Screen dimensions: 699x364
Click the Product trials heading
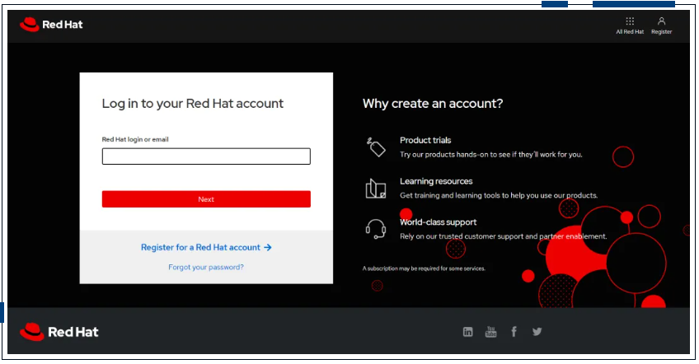(425, 140)
